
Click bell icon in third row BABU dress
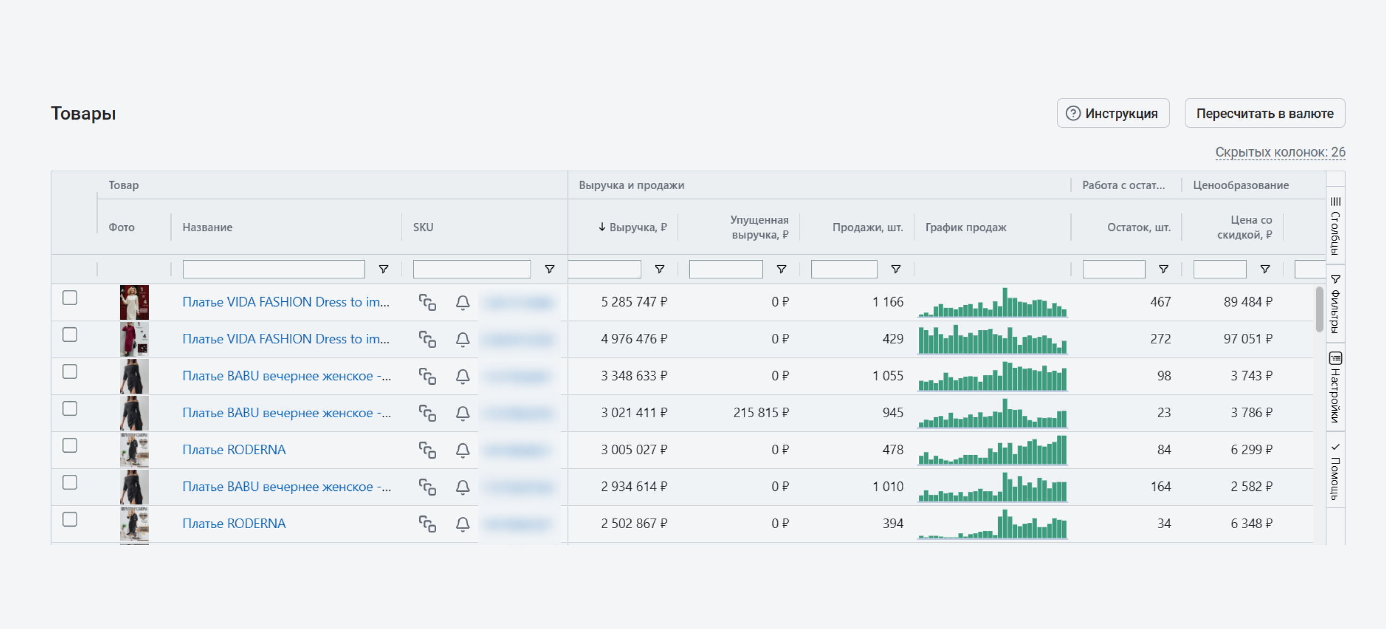click(462, 376)
